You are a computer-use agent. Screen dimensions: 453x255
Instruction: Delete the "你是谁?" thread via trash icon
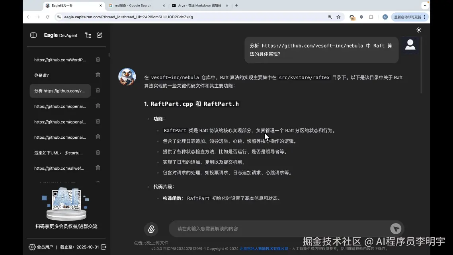pyautogui.click(x=98, y=75)
